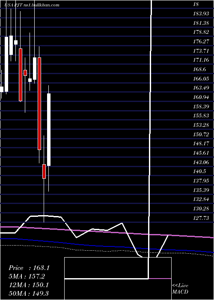The height and width of the screenshot is (300, 214).
Task: Click the 176.27 price axis label
Action: pyautogui.click(x=201, y=42)
